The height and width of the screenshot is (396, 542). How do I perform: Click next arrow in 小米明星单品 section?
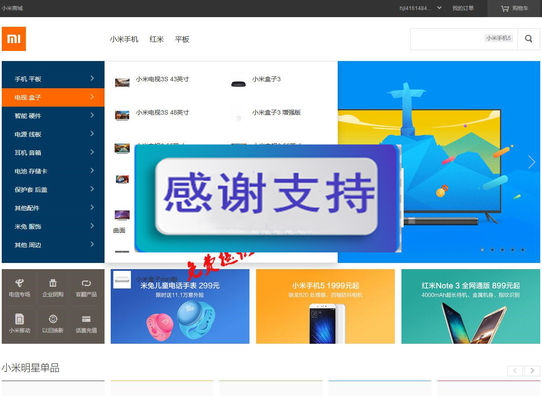tap(532, 371)
